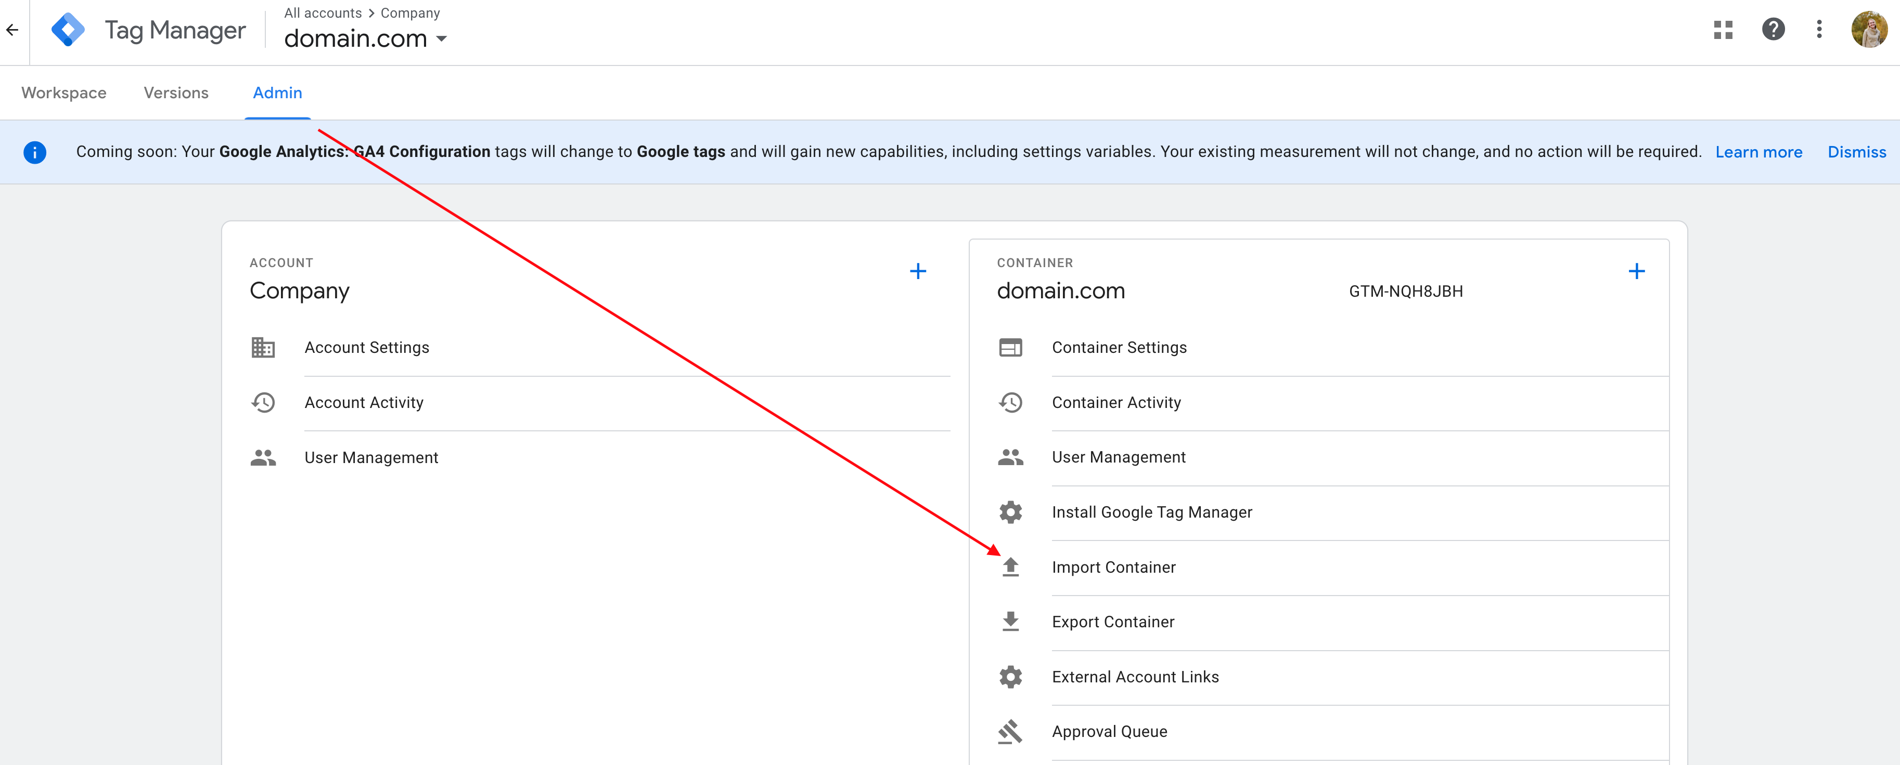Open Install Google Tag Manager

pos(1151,512)
